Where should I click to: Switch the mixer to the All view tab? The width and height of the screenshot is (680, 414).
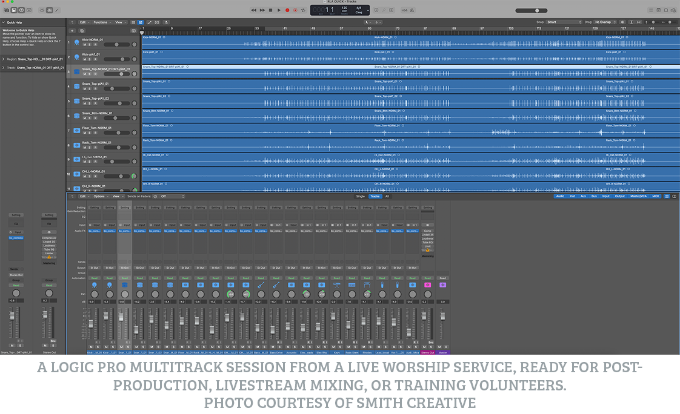tap(387, 196)
